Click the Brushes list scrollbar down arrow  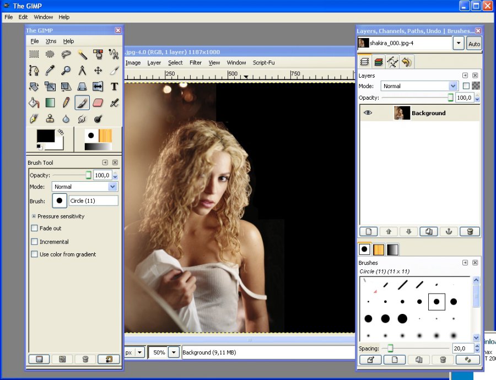[x=476, y=338]
